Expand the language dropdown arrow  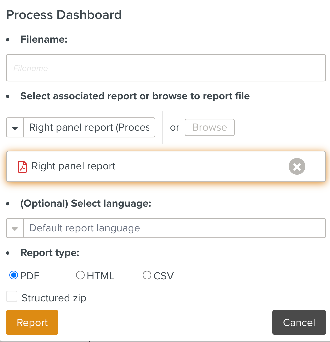point(15,228)
